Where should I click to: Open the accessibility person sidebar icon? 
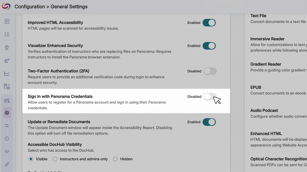point(7,47)
